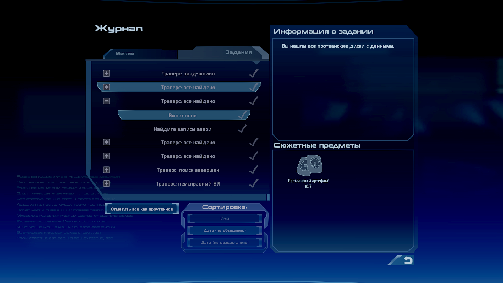Click checkmark beside Траверс: поиск завершен
503x283 pixels.
[254, 170]
